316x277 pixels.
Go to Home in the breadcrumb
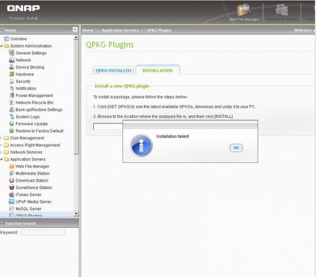[88, 30]
